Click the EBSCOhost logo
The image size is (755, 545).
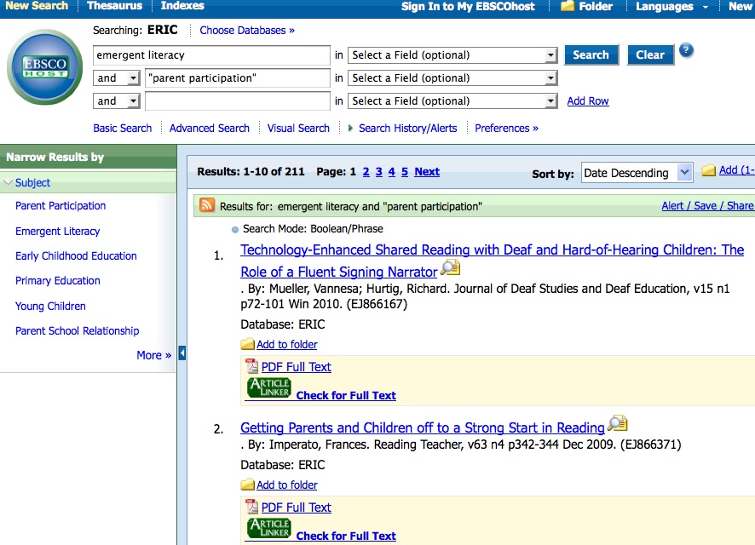tap(45, 67)
